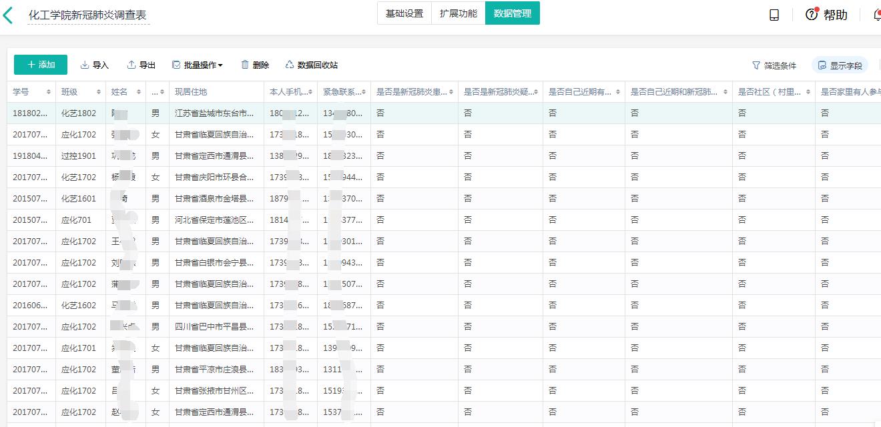Sort by 班级 column arrows
Viewport: 881px width, 427px height.
point(99,92)
